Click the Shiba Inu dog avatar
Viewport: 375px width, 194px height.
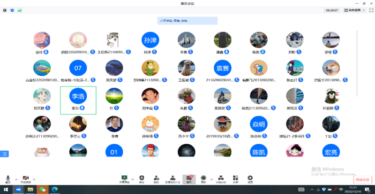coord(331,68)
